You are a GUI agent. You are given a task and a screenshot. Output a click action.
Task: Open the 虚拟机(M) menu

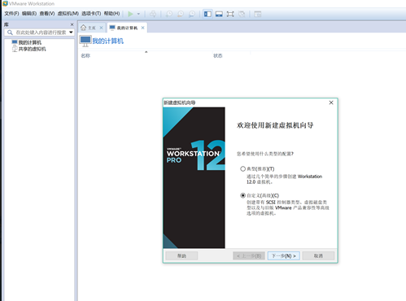tap(68, 13)
